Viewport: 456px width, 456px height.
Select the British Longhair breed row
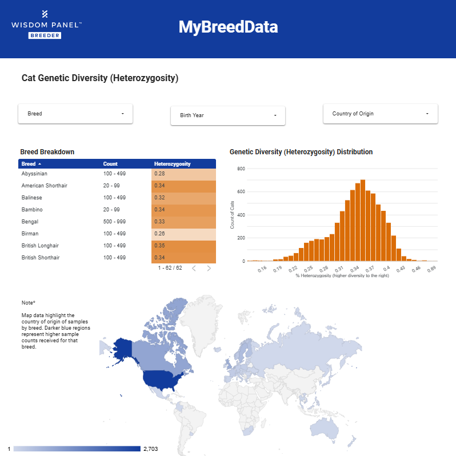pyautogui.click(x=117, y=246)
